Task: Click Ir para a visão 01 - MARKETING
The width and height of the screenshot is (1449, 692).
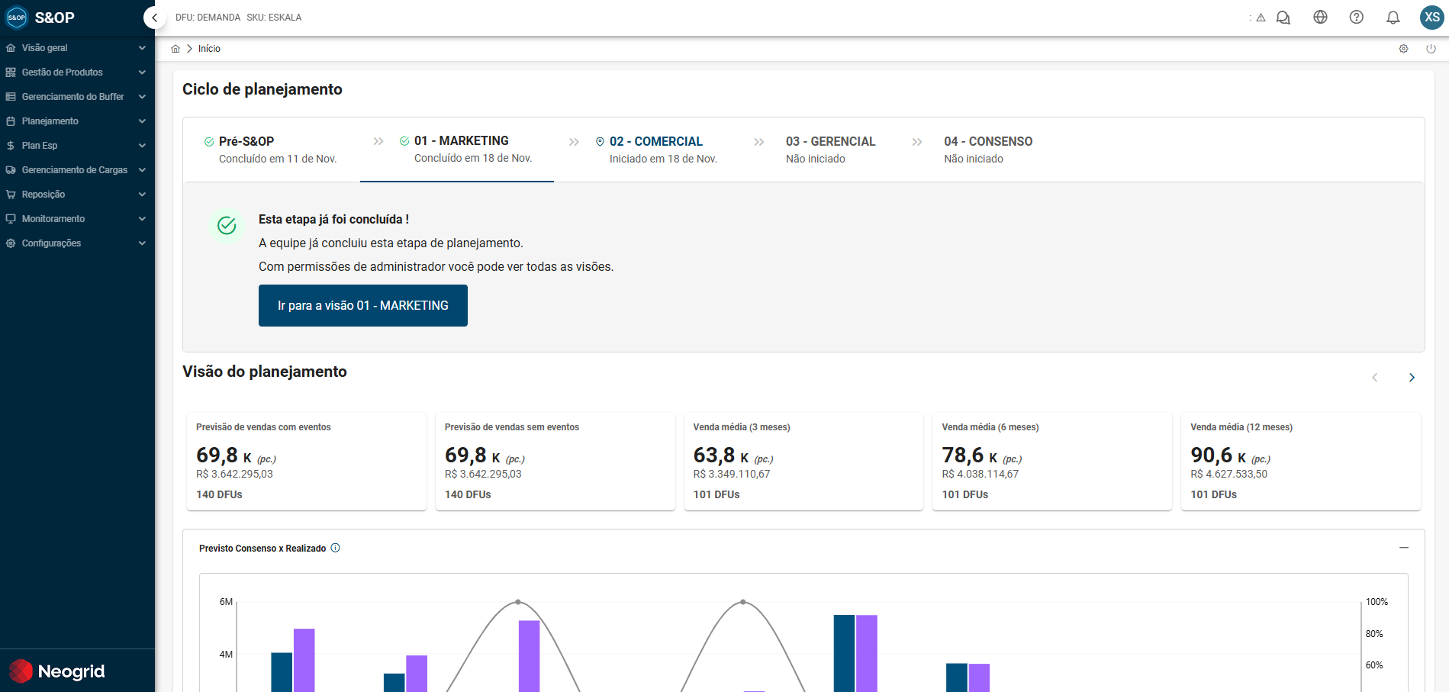Action: (362, 305)
